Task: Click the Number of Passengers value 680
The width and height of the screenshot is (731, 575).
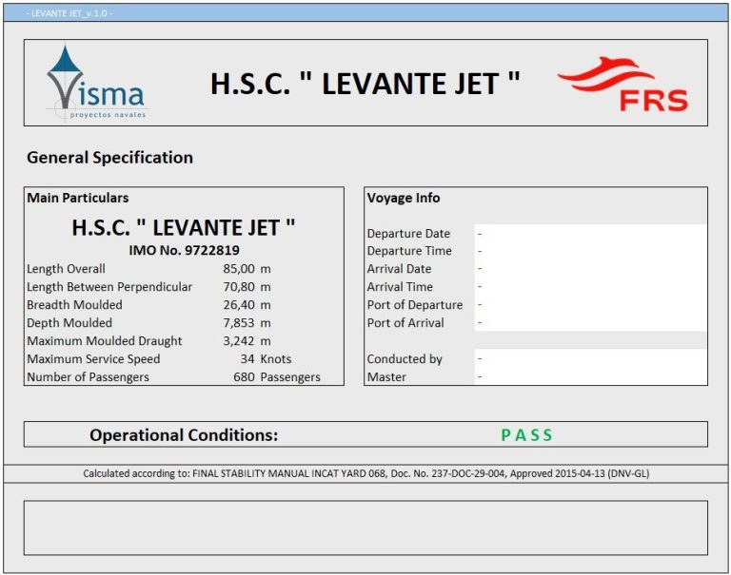Action: [x=245, y=376]
